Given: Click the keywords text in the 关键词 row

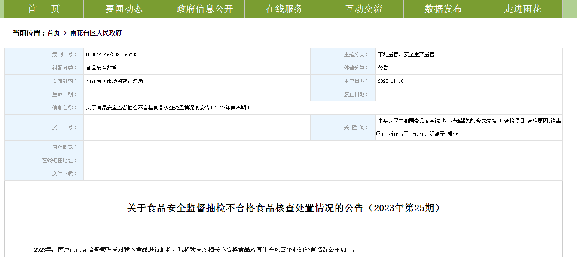Looking at the screenshot, I should (468, 127).
